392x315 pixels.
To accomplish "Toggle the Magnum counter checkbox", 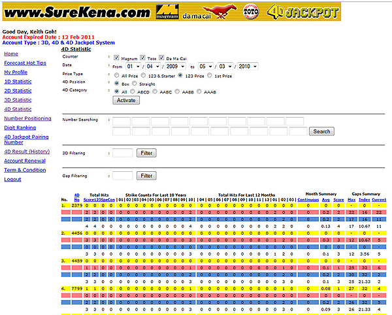I will point(116,58).
